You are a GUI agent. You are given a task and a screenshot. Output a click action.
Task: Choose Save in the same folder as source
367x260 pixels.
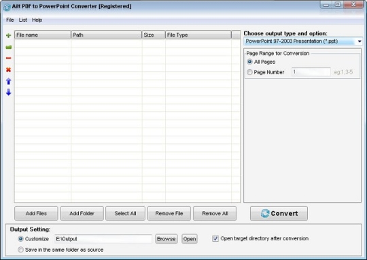click(x=20, y=250)
